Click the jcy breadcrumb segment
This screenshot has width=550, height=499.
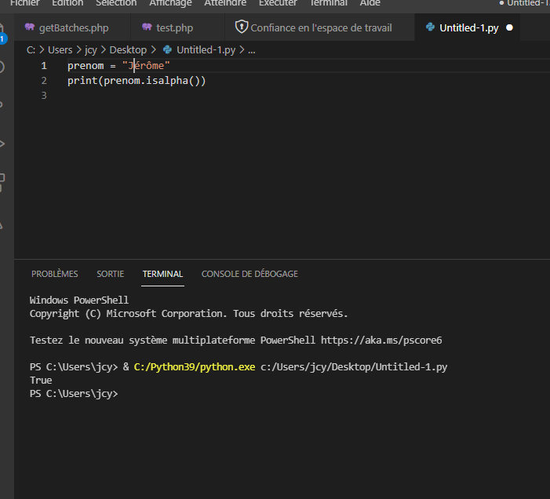click(x=91, y=50)
